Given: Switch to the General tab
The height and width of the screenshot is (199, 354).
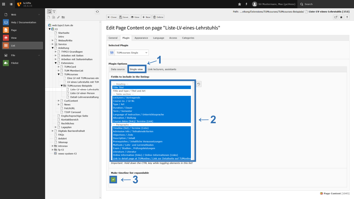Looking at the screenshot, I should tap(113, 38).
